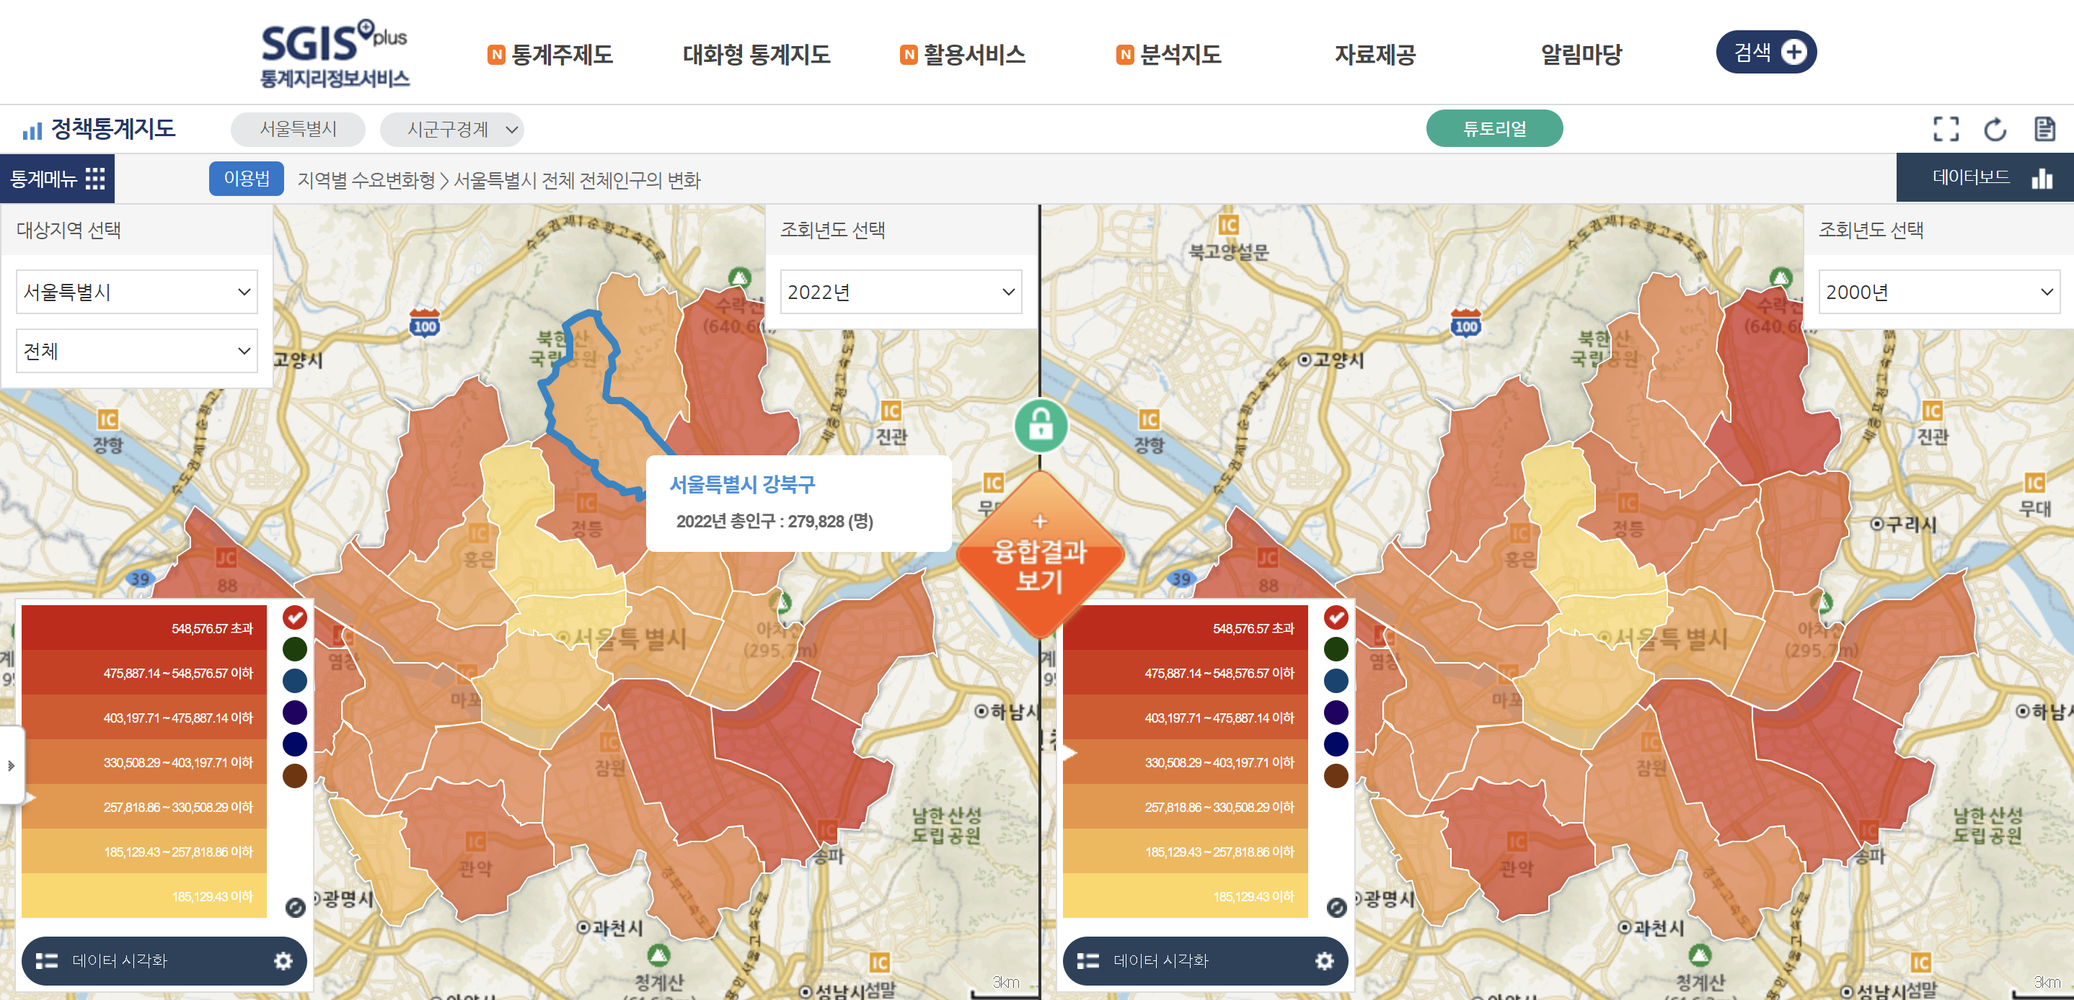
Task: Open the 2000년 year dropdown
Action: [1938, 292]
